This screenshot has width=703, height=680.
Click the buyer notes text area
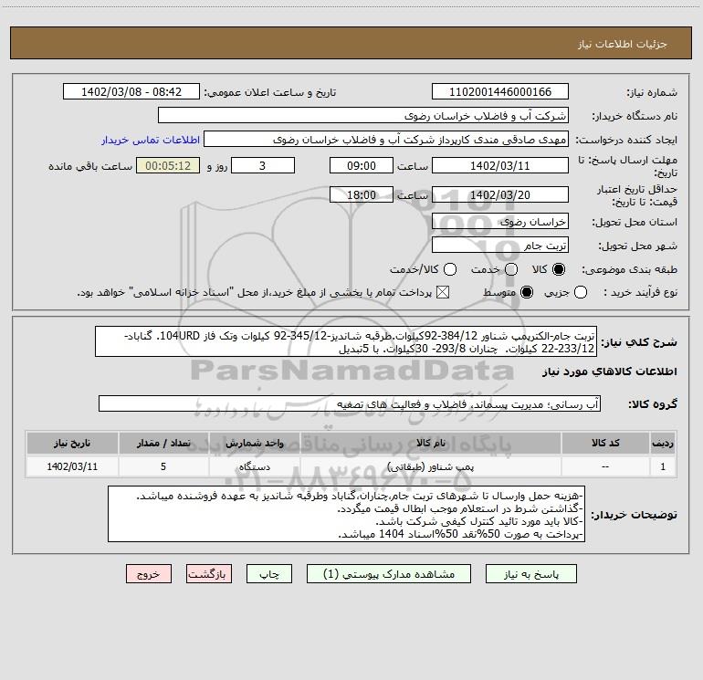(x=347, y=514)
